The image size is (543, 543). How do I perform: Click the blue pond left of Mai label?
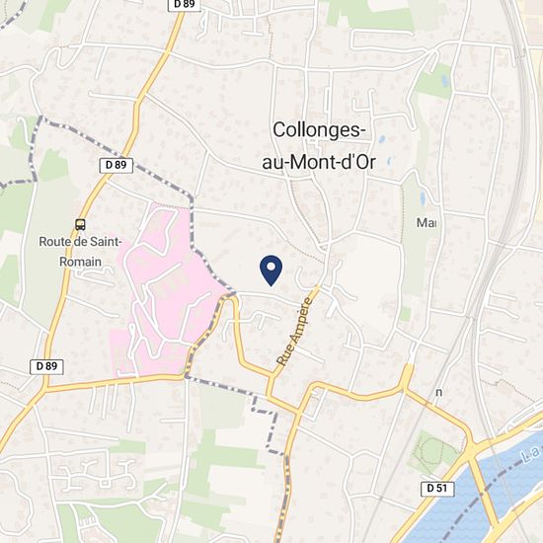point(423,197)
